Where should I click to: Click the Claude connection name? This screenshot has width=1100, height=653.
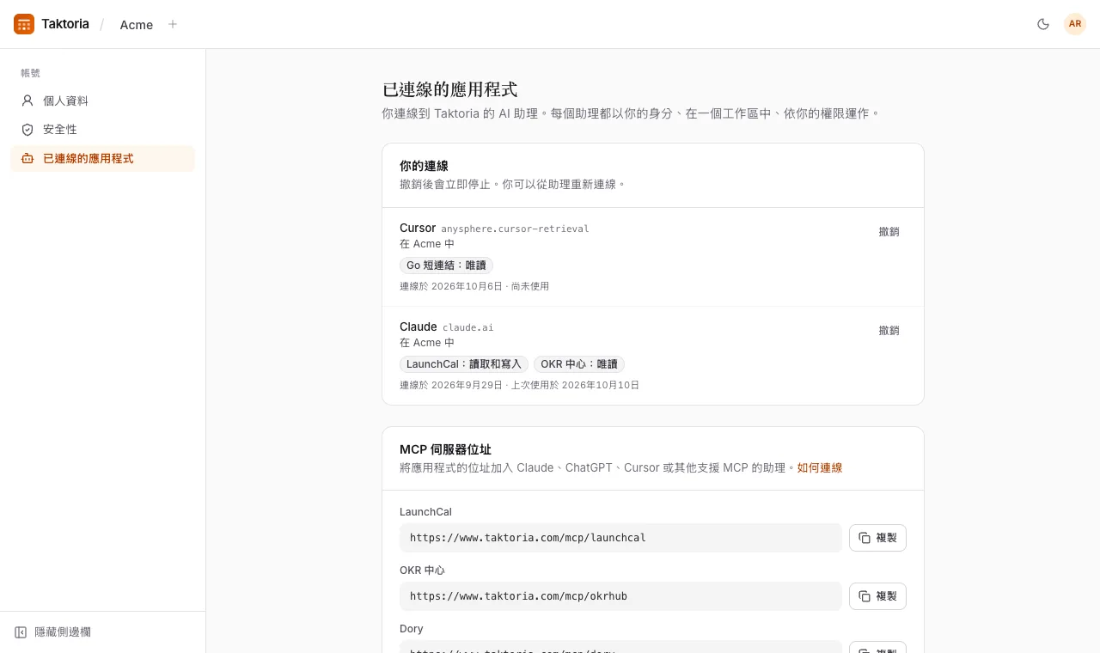[419, 326]
